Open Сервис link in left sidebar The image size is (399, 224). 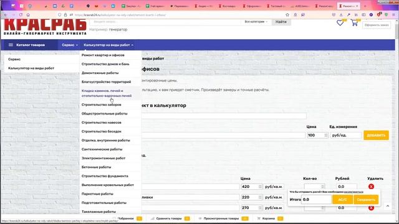14,59
